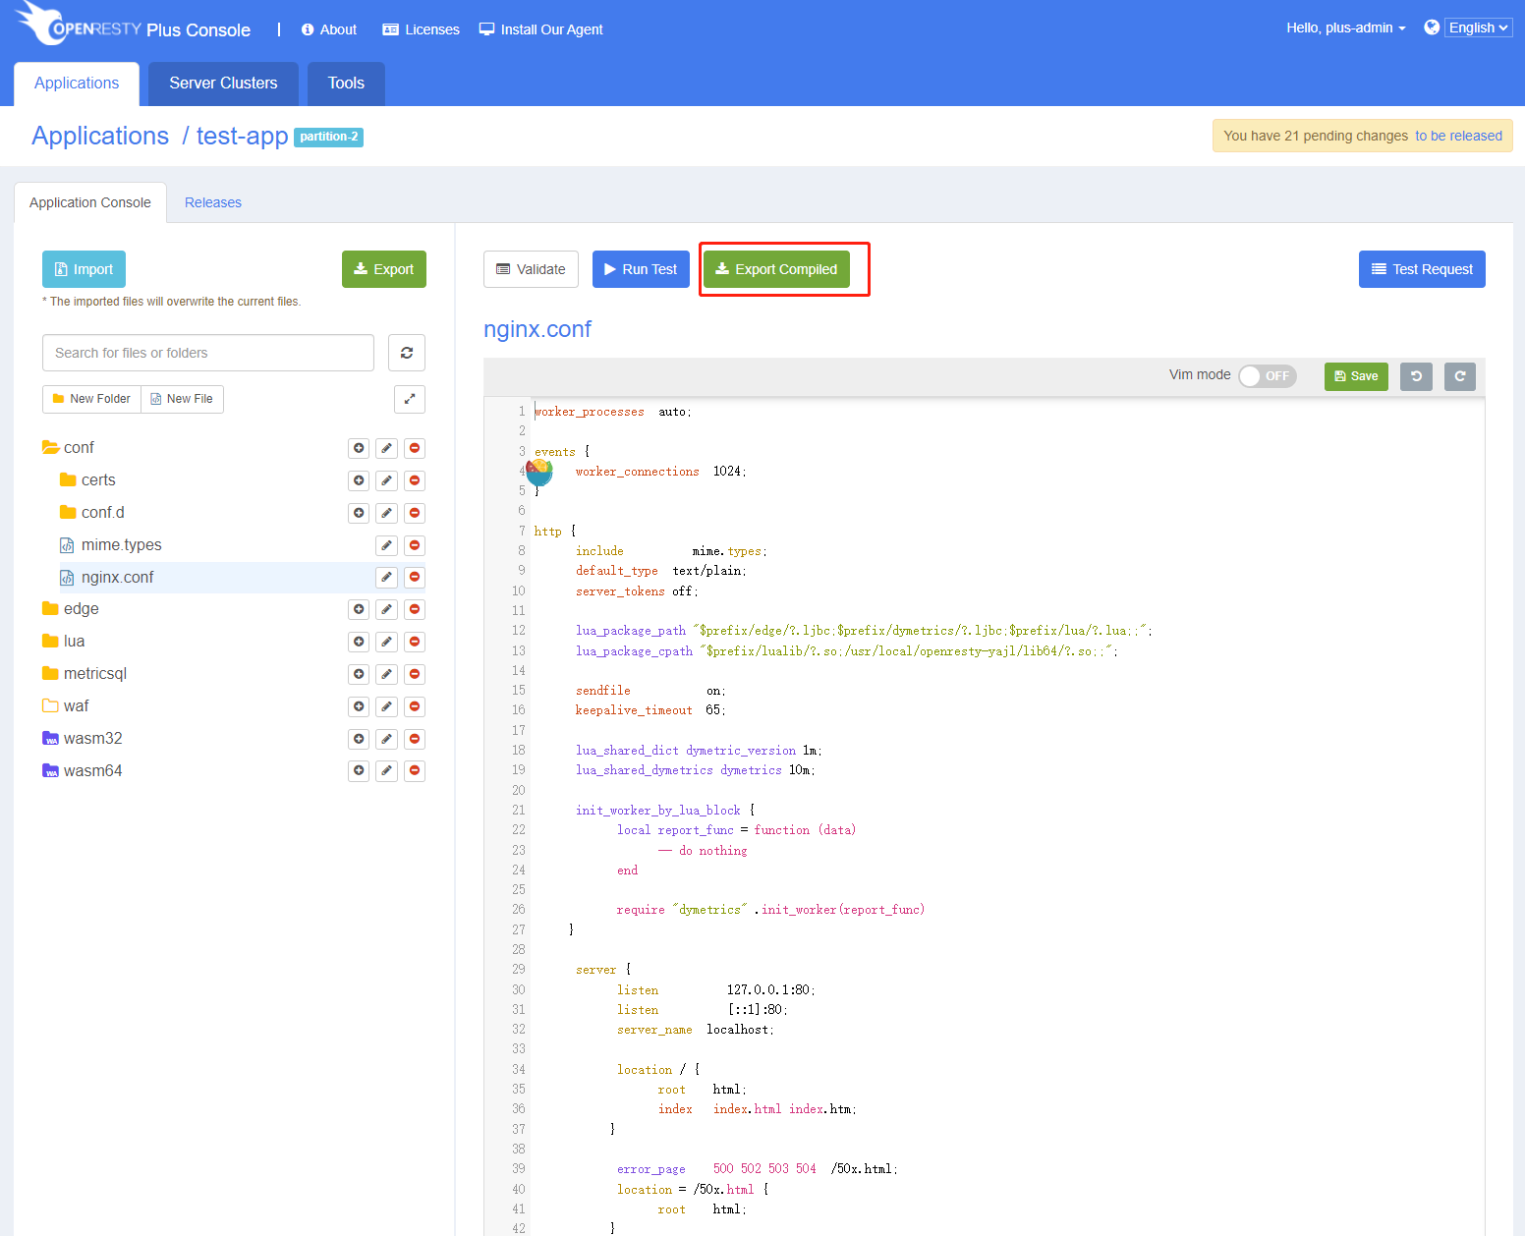Delete the conf folder
The image size is (1525, 1236).
pyautogui.click(x=415, y=448)
